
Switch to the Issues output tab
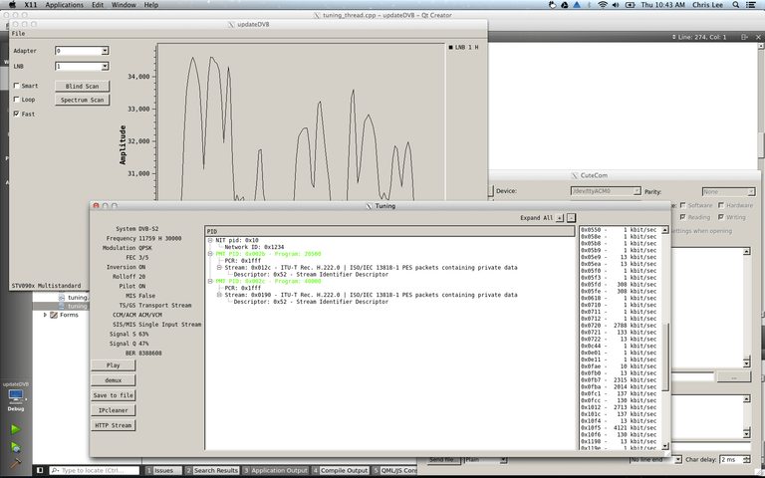click(163, 470)
